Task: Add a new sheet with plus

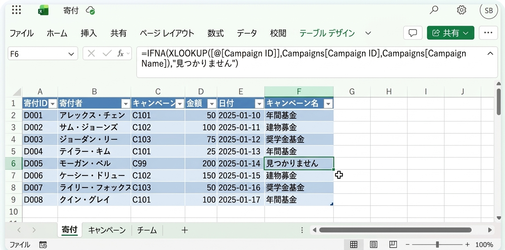Action: click(185, 230)
